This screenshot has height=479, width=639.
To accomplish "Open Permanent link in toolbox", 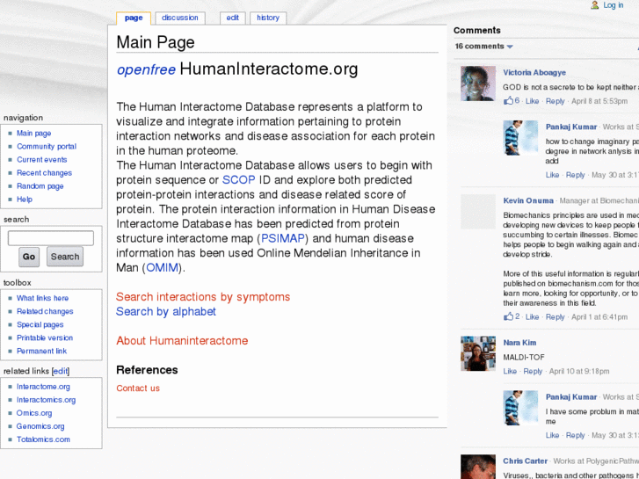I will (41, 351).
